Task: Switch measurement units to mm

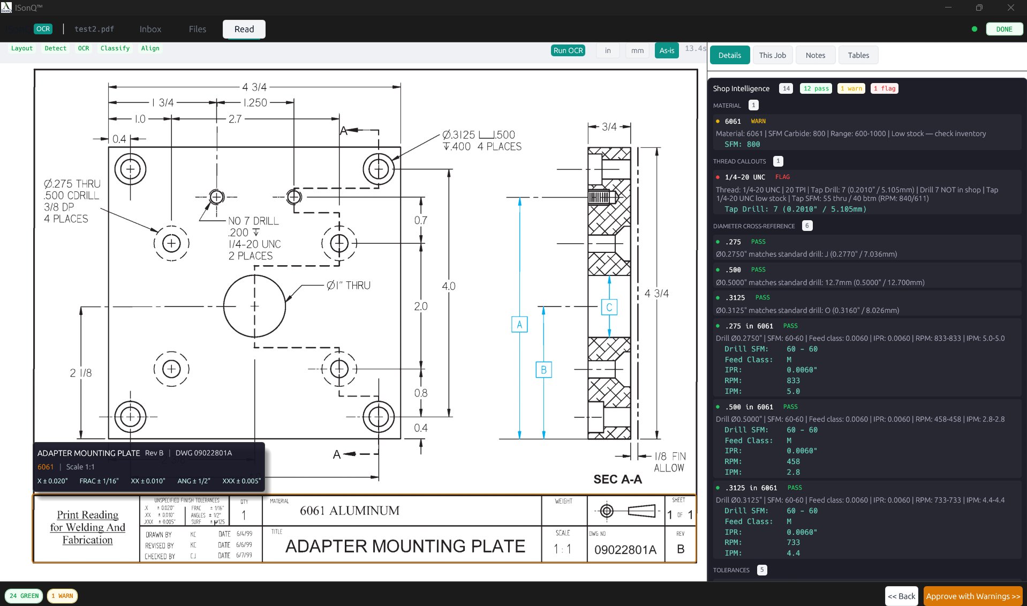Action: click(637, 50)
